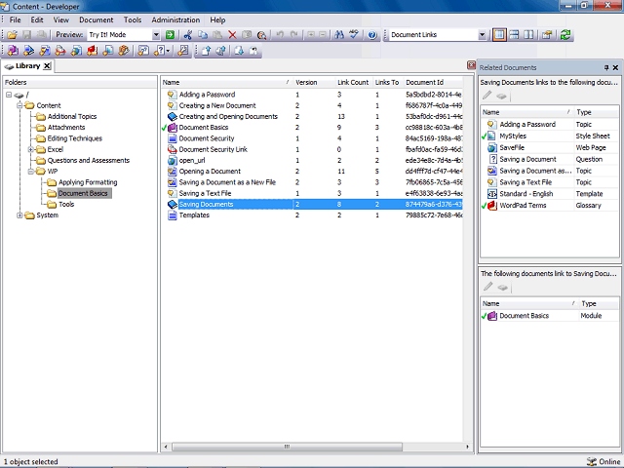This screenshot has width=624, height=468.
Task: Toggle the horizontal split layout button
Action: [514, 35]
